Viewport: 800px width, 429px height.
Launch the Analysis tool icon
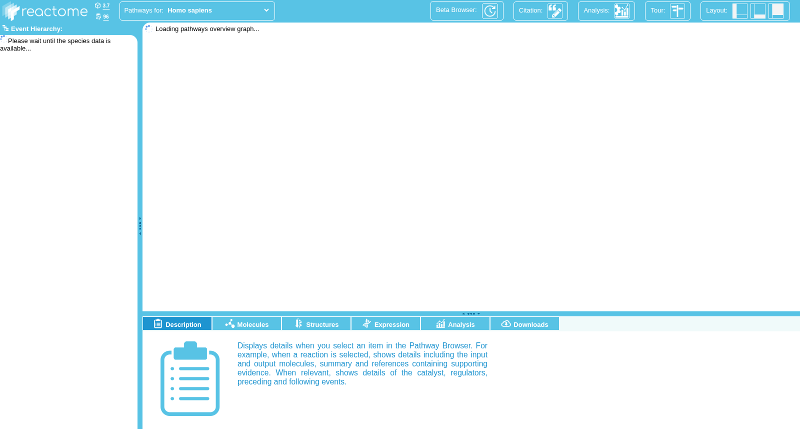click(622, 11)
